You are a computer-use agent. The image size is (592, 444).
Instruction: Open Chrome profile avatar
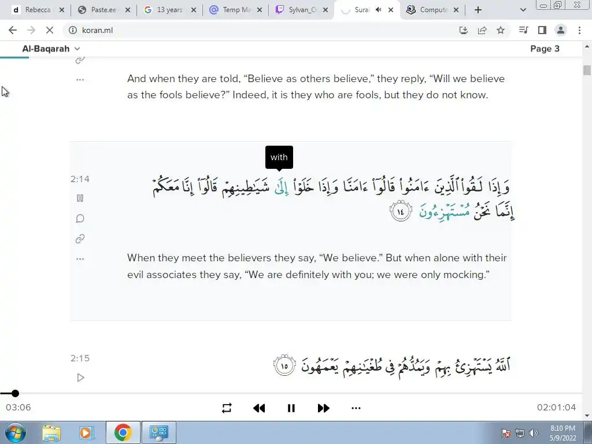click(561, 30)
